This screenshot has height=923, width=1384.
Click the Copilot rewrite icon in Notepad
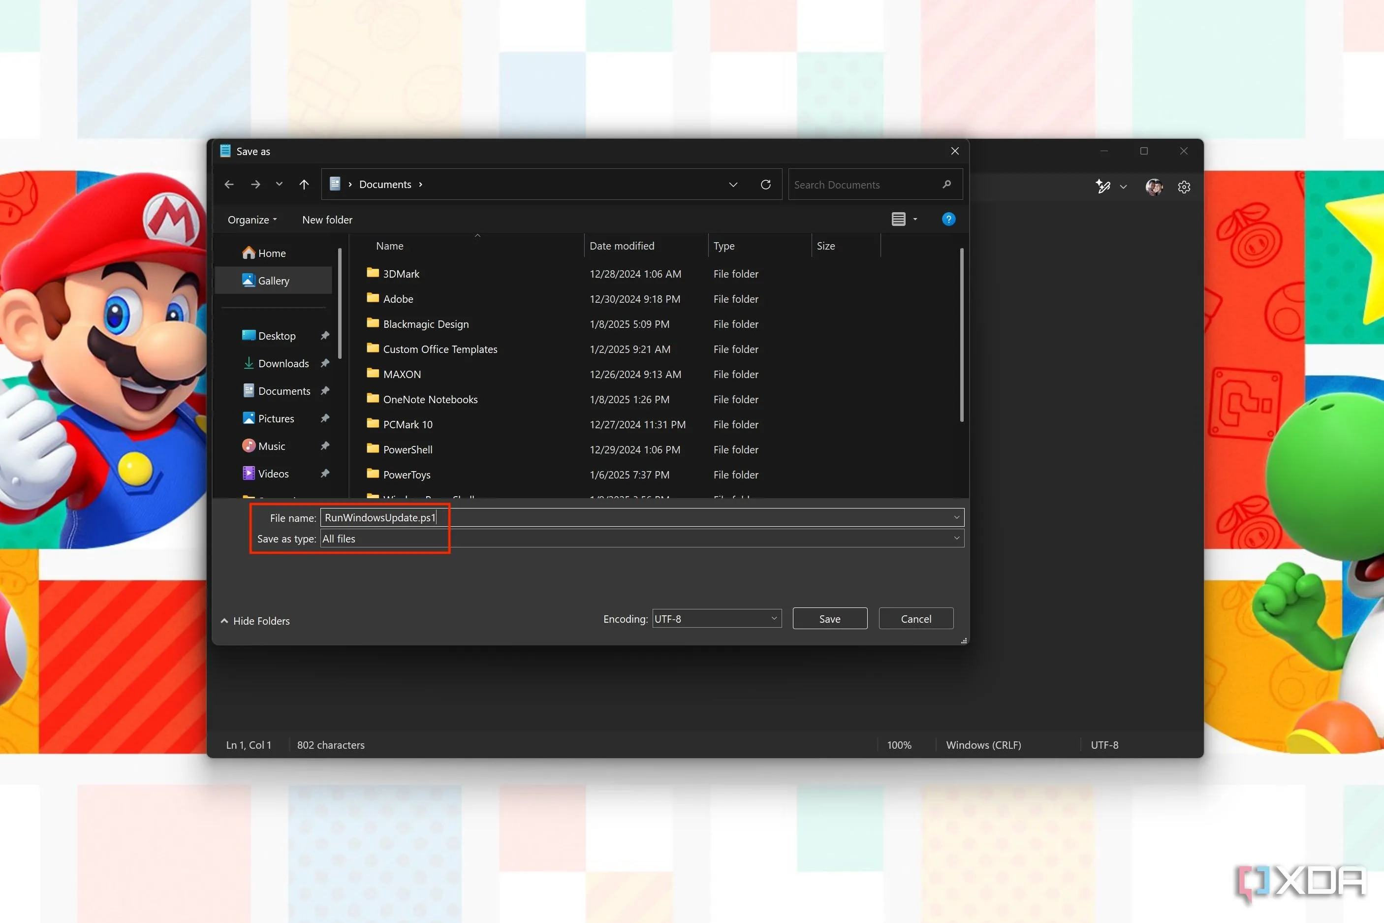point(1103,187)
